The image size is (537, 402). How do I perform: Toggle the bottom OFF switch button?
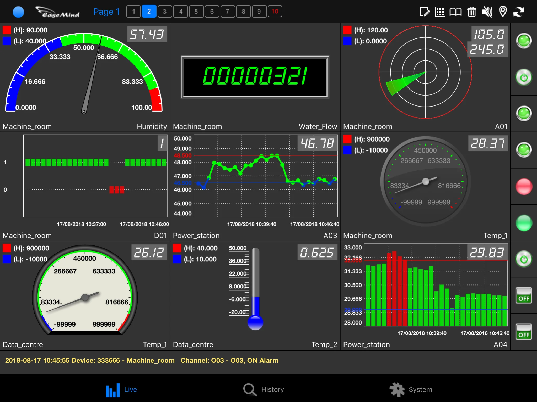(x=524, y=332)
